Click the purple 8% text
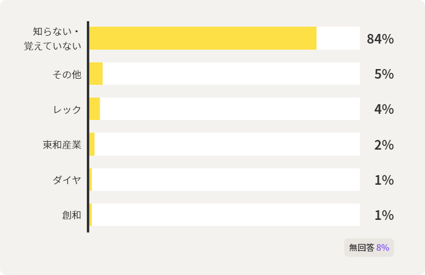The height and width of the screenshot is (275, 425). click(382, 247)
